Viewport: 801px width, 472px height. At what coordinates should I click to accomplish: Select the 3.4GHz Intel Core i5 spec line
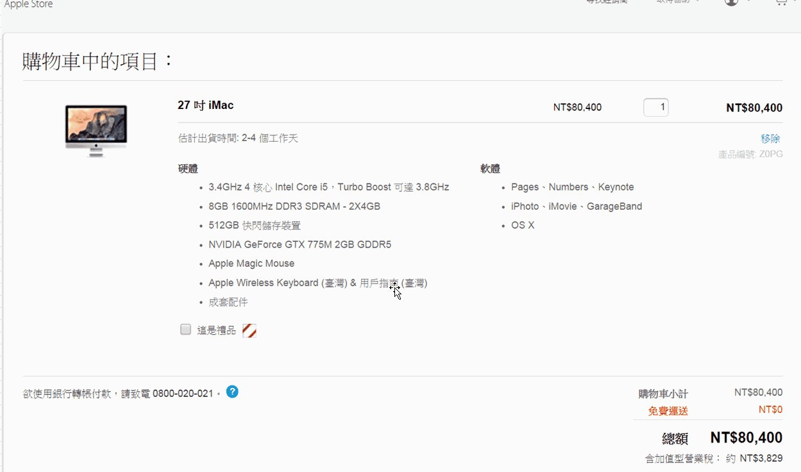[328, 187]
